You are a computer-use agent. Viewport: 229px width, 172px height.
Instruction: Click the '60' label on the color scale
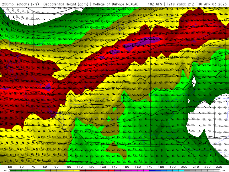(x=22, y=167)
